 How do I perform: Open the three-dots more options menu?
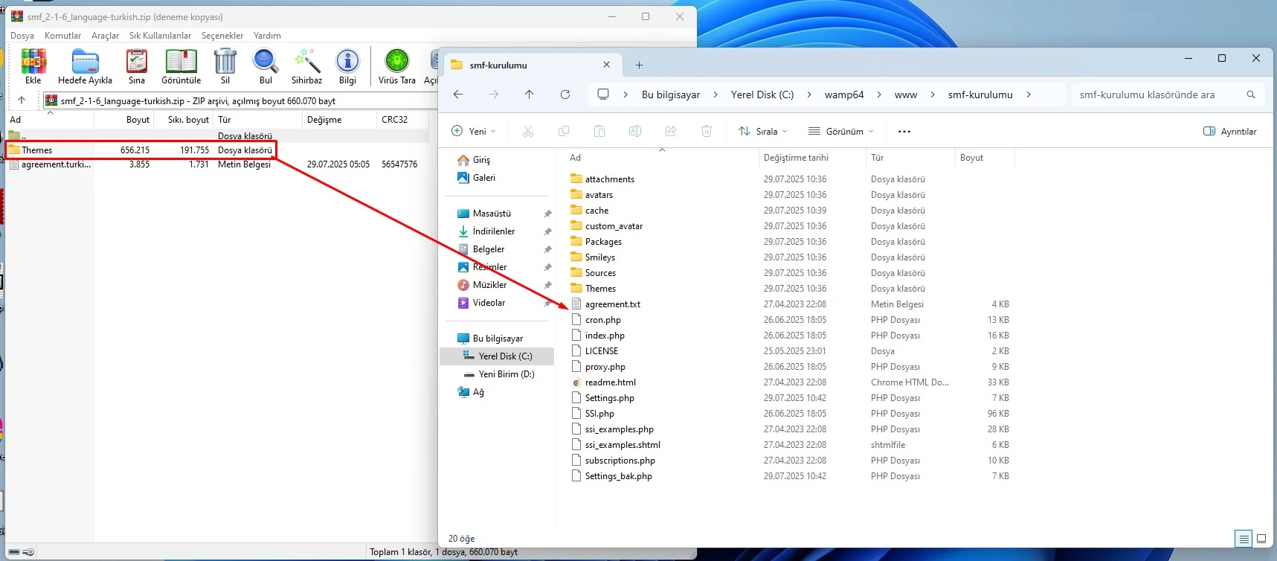click(904, 132)
